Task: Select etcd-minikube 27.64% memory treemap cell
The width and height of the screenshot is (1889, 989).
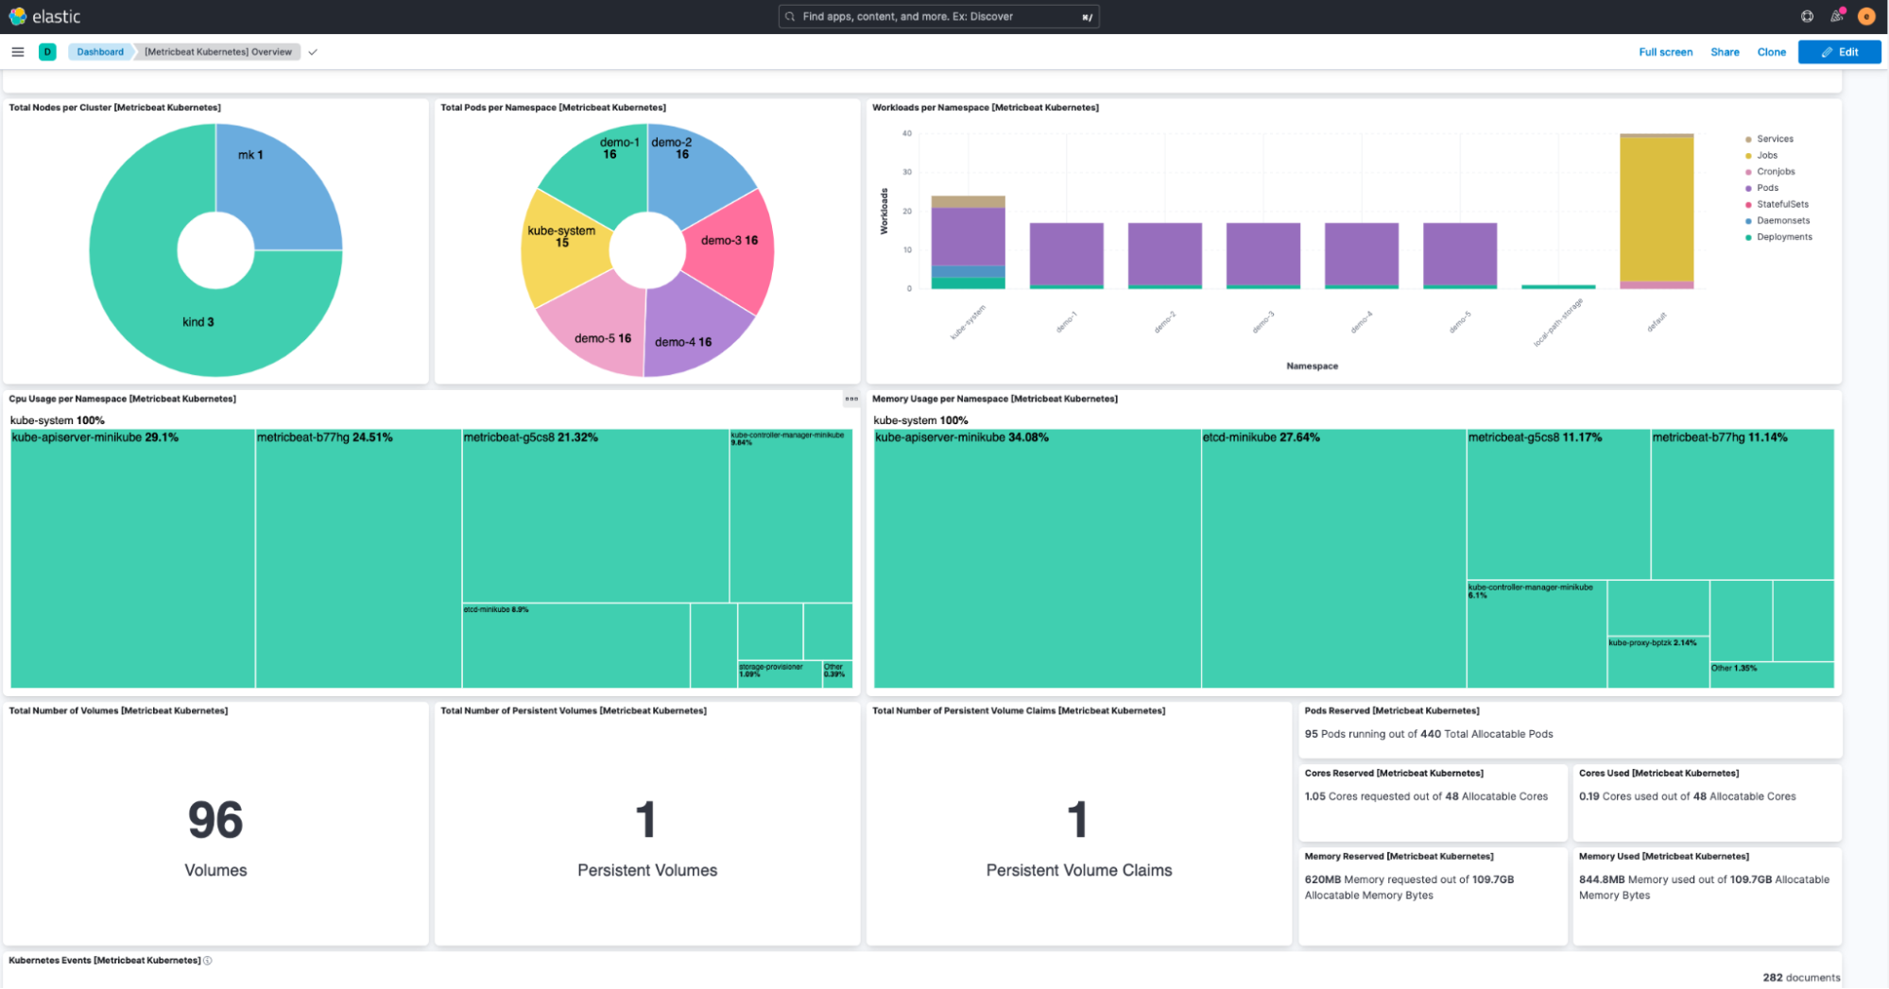Action: (1333, 558)
